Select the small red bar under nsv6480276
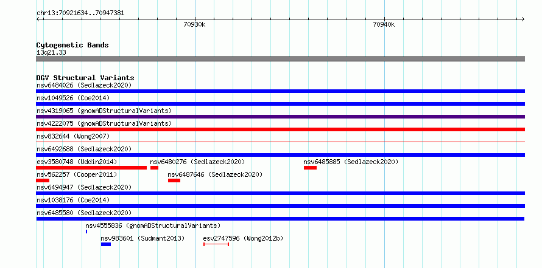The width and height of the screenshot is (542, 268). (x=154, y=168)
